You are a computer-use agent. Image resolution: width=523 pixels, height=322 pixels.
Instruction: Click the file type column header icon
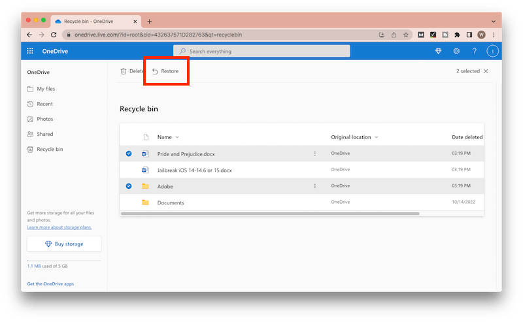click(146, 137)
